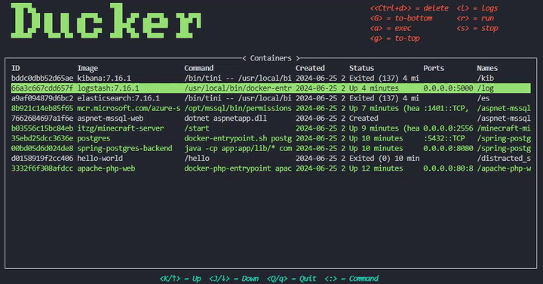The image size is (543, 284).
Task: Select the itzg/minecraft-server image entry
Action: pos(120,128)
